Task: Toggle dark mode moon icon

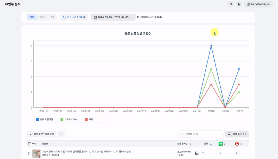Action: (239, 4)
